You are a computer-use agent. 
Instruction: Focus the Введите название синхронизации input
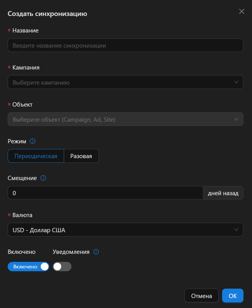[126, 45]
